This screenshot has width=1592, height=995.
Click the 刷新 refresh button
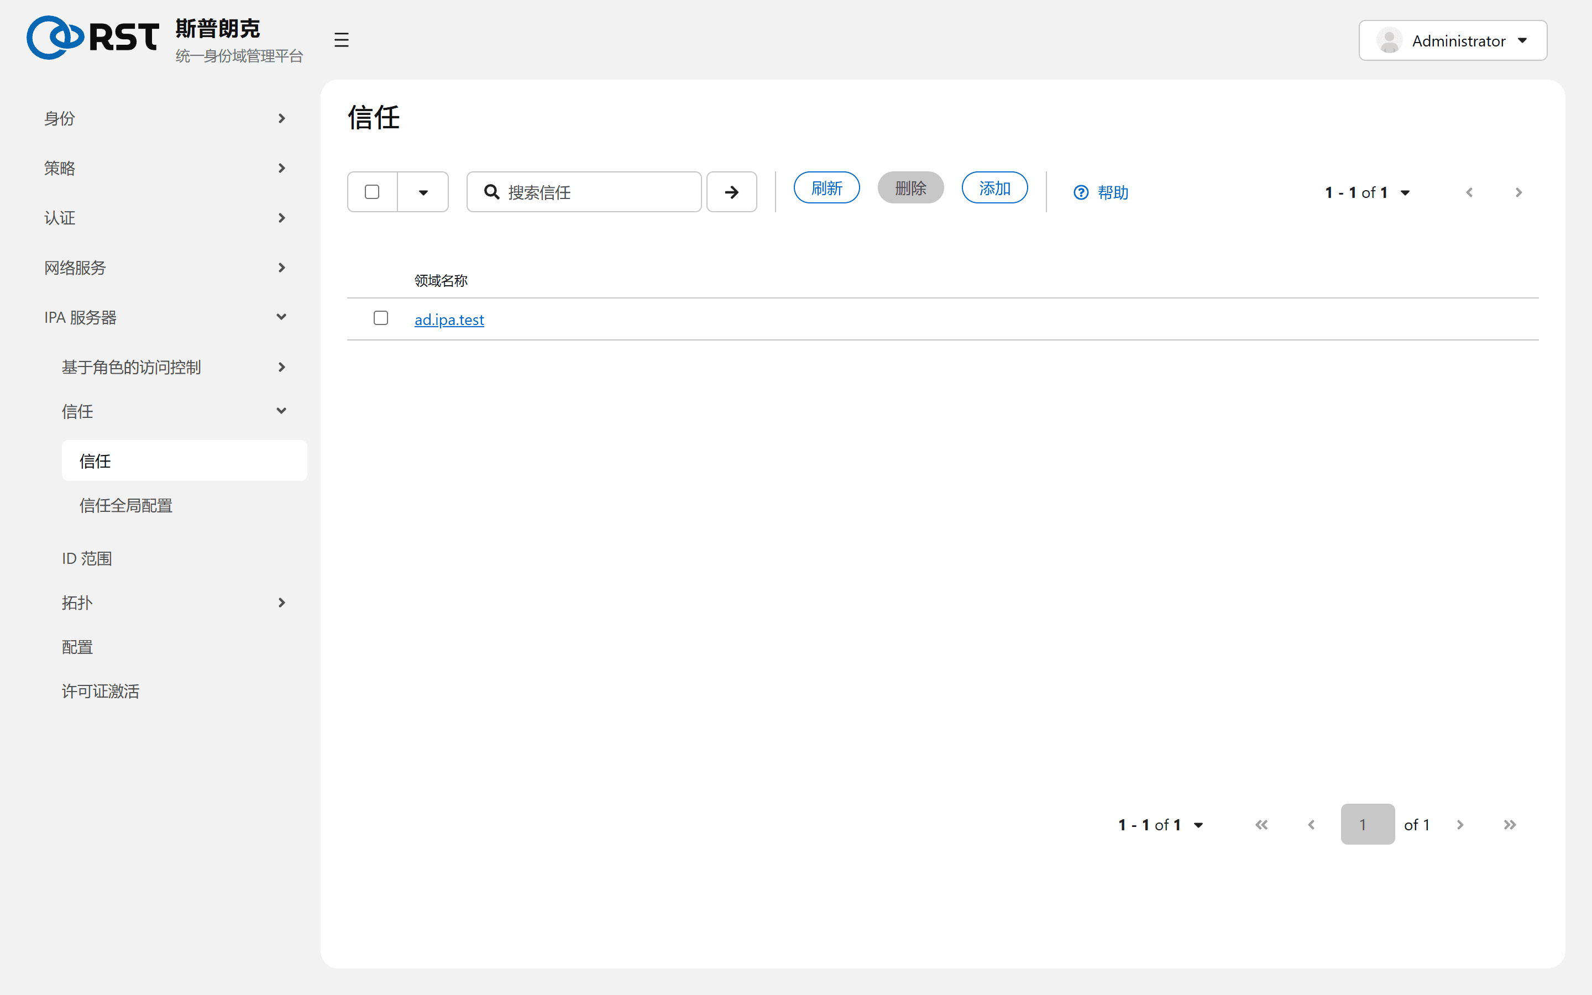(826, 188)
